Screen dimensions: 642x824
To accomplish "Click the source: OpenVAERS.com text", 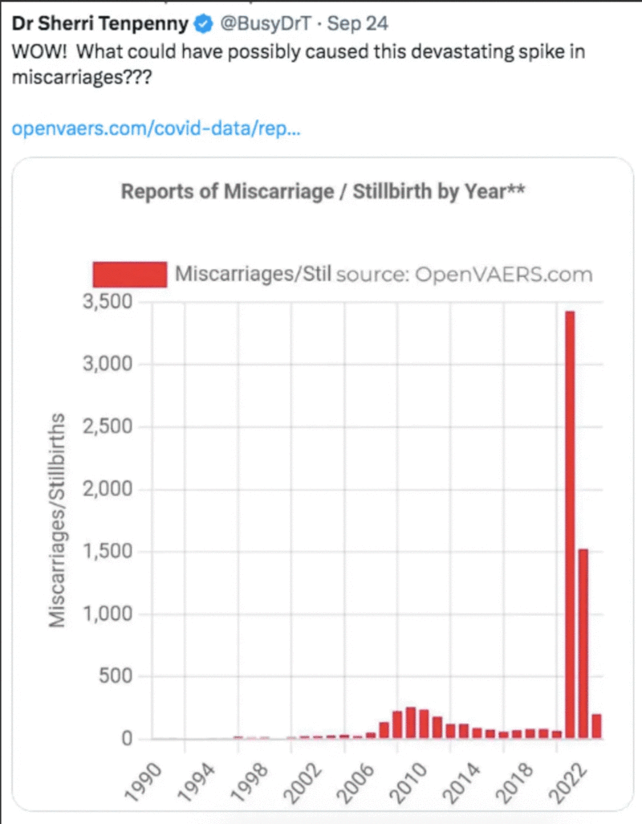I will [465, 275].
